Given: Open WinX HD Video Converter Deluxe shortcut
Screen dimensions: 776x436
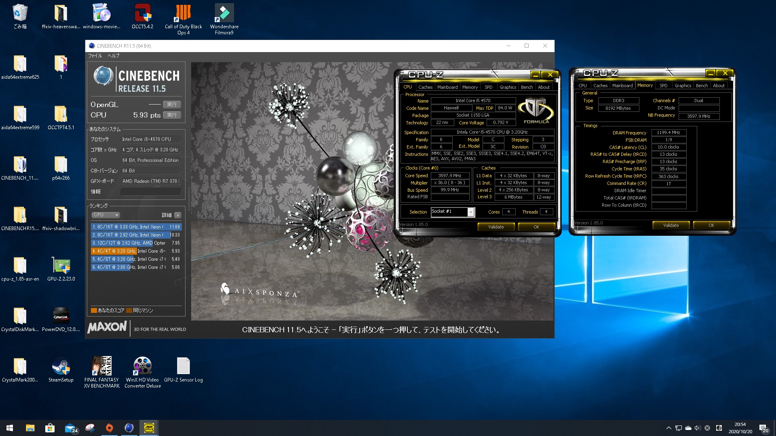Looking at the screenshot, I should [142, 372].
